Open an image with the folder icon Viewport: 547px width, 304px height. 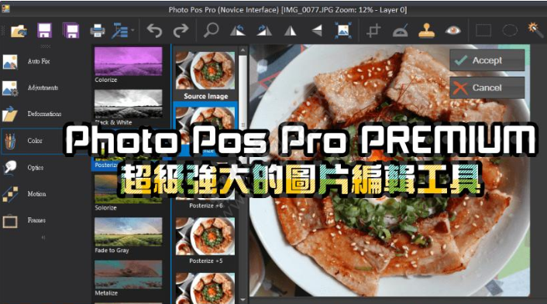tap(19, 31)
